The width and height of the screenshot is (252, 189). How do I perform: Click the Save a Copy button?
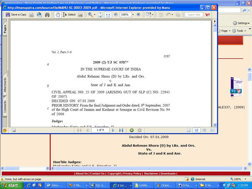click(x=16, y=14)
